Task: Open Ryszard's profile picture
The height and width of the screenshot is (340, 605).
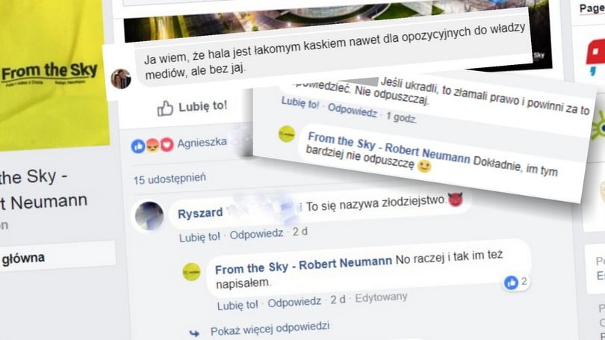Action: point(149,216)
